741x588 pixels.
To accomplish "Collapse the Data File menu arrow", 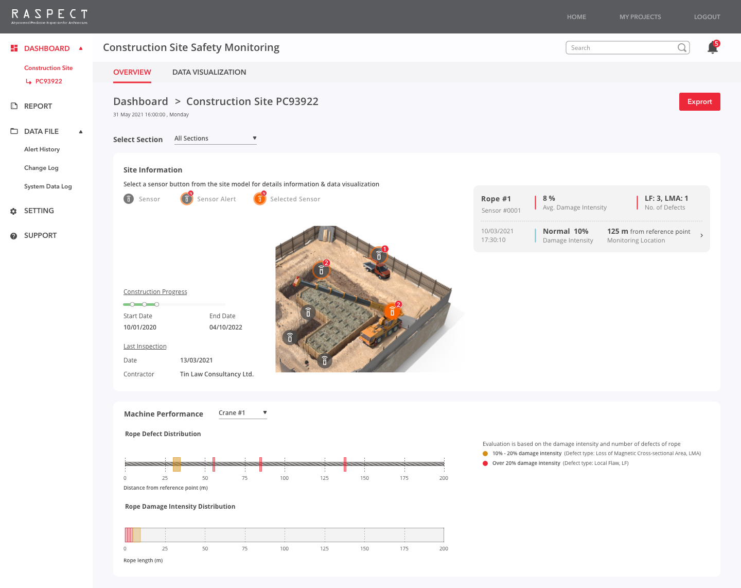I will pyautogui.click(x=81, y=132).
